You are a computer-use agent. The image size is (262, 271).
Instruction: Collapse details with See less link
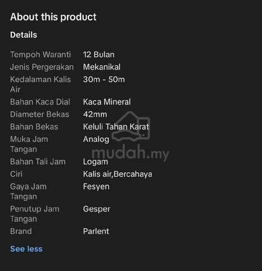pyautogui.click(x=26, y=249)
